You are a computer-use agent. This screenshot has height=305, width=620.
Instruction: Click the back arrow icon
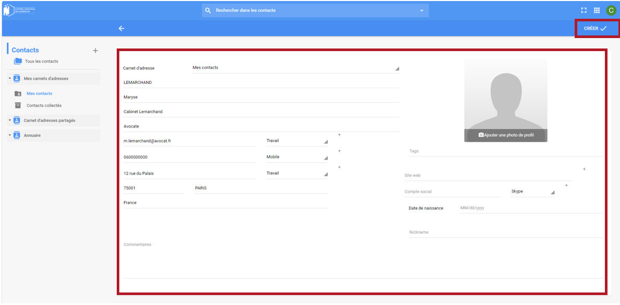pos(121,29)
